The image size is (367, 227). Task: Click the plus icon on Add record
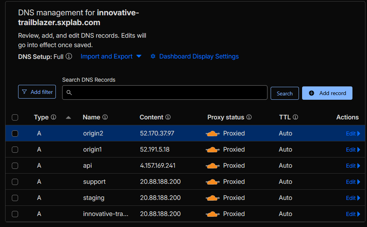311,93
